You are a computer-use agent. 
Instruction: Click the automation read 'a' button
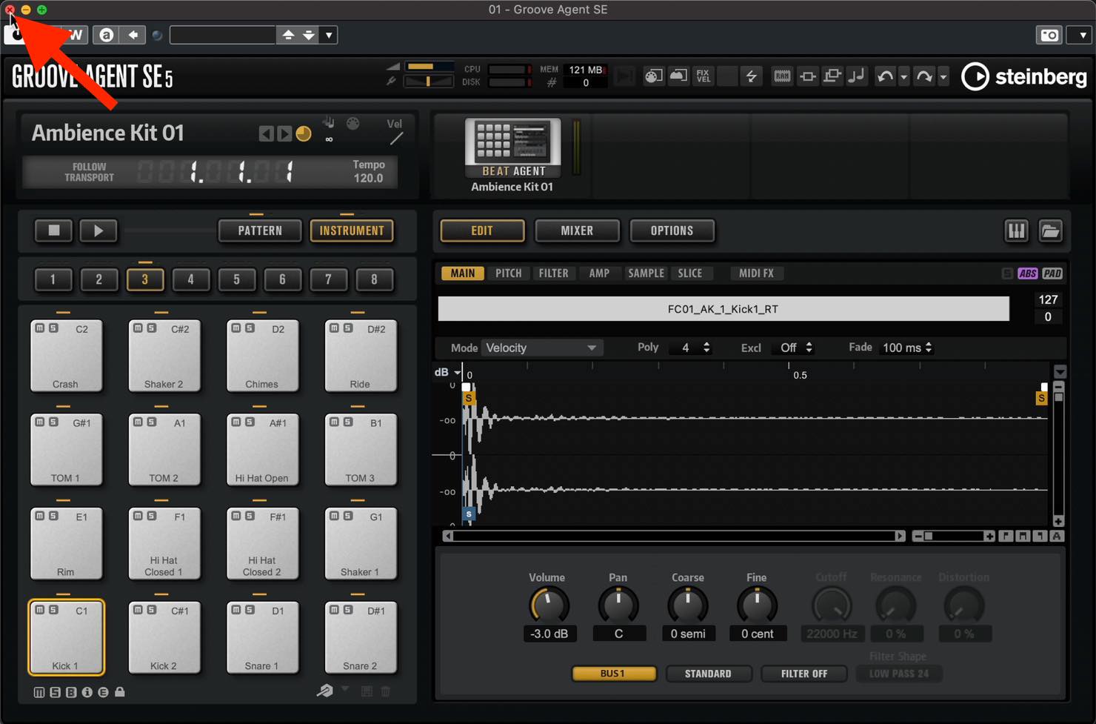pyautogui.click(x=107, y=35)
